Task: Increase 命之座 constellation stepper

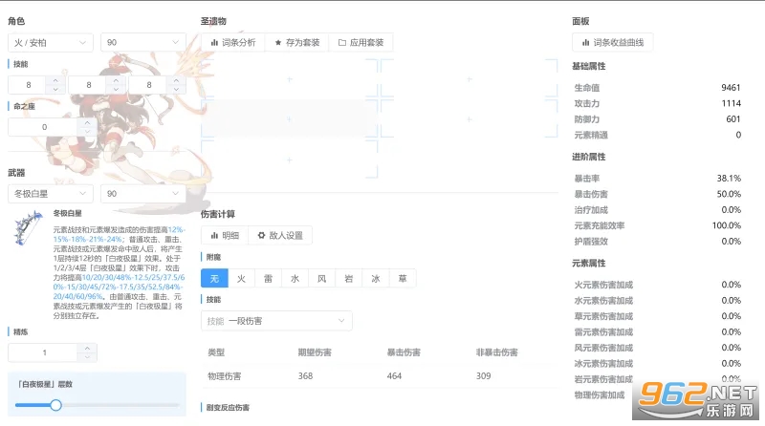Action: pos(87,122)
